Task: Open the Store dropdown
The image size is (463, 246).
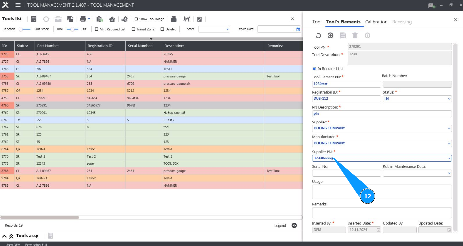Action: [214, 29]
